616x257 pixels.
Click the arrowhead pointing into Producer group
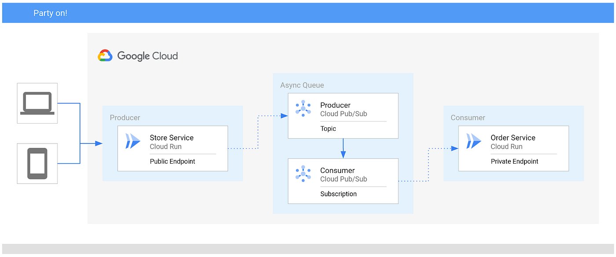point(99,143)
